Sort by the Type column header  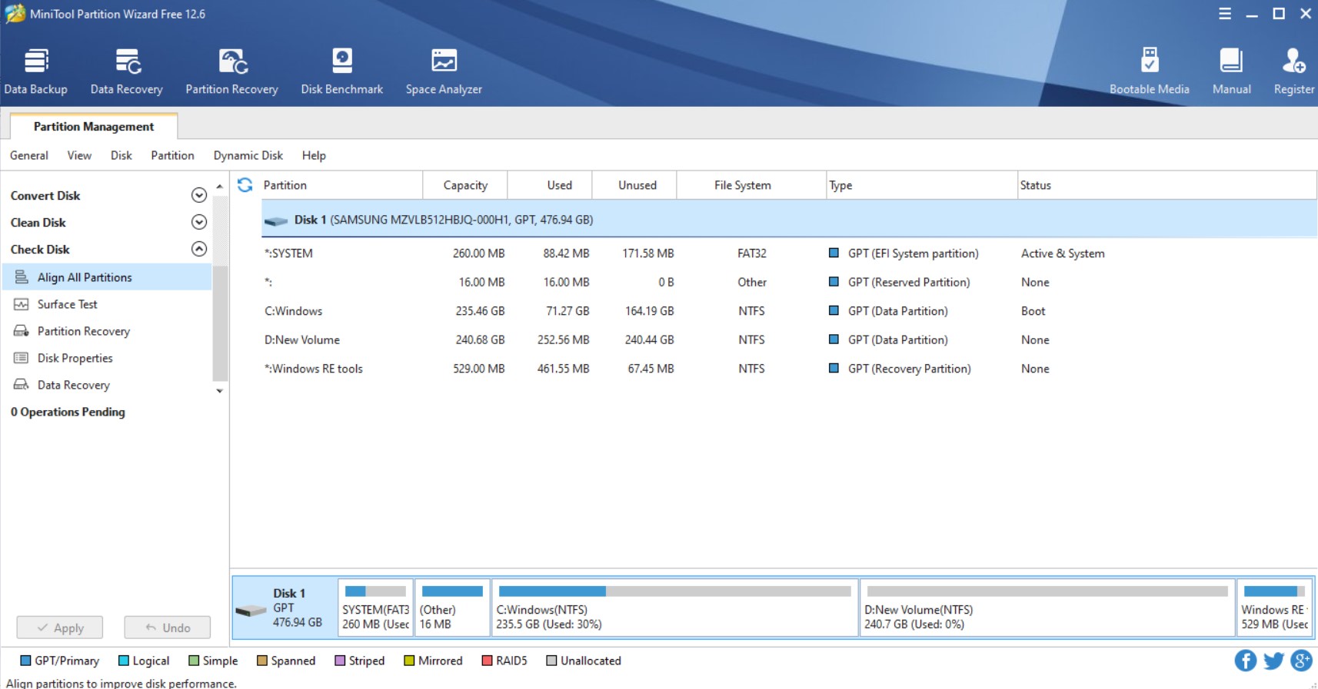921,185
